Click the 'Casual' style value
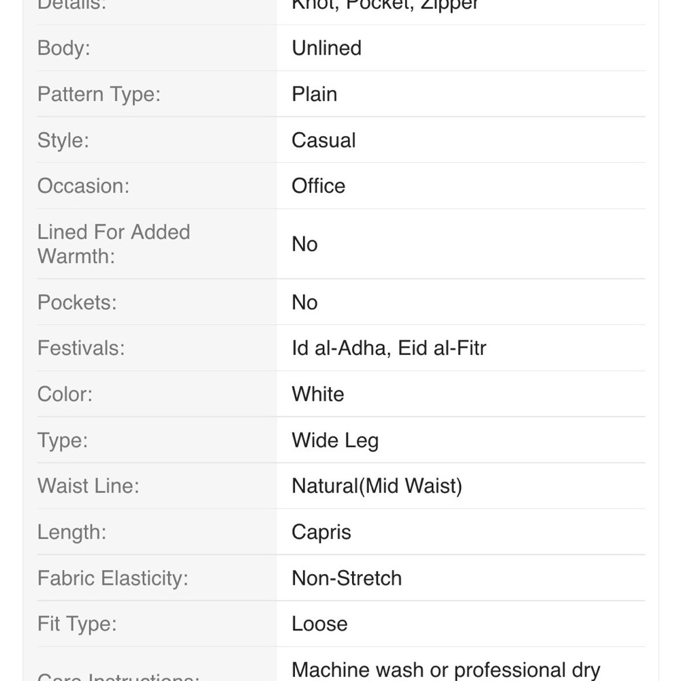The height and width of the screenshot is (681, 681). 323,140
